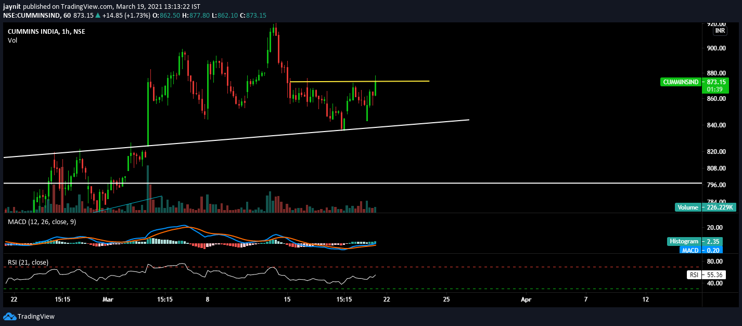Click the INR currency badge
742x326 pixels.
[x=720, y=31]
